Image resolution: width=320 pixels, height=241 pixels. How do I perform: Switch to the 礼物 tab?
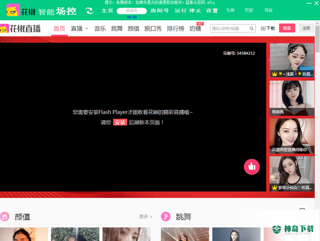point(230,10)
